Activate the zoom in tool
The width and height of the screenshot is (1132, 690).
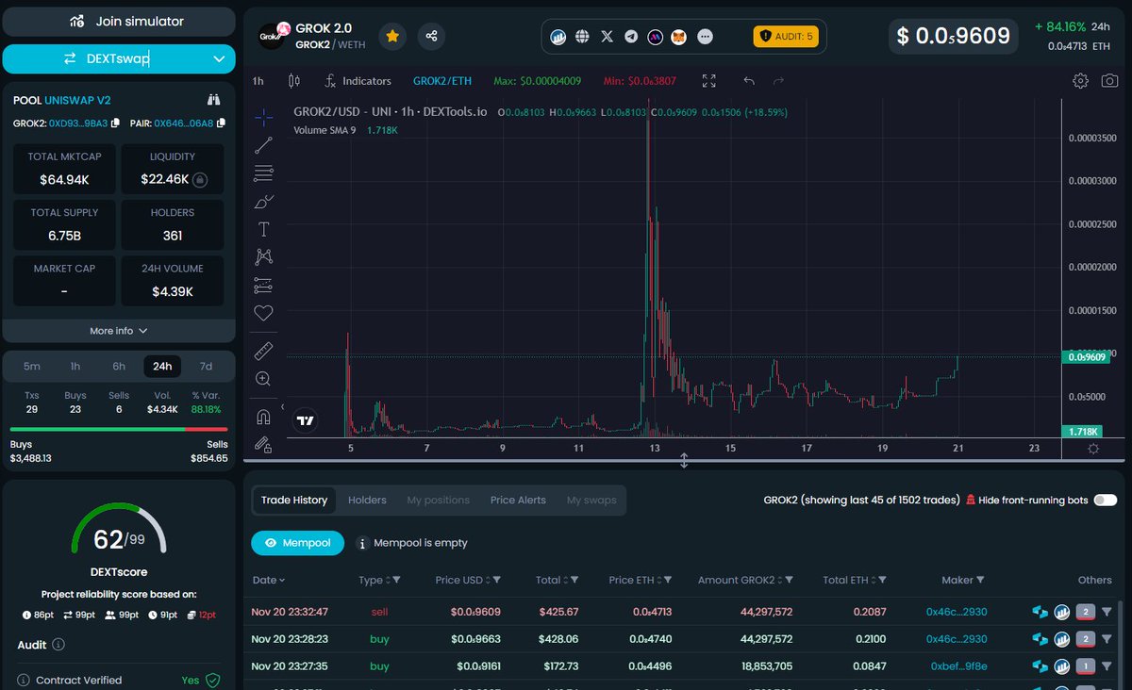263,379
